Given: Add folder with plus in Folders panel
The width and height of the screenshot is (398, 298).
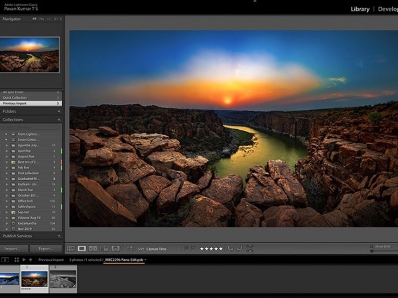Looking at the screenshot, I should point(59,111).
